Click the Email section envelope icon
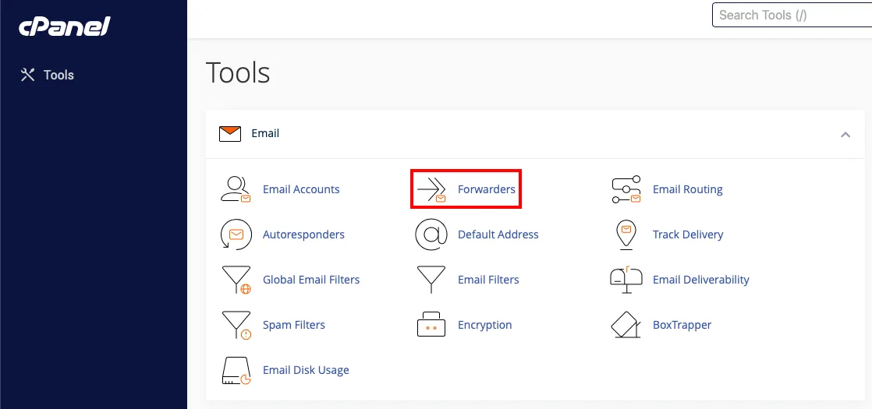 tap(230, 133)
